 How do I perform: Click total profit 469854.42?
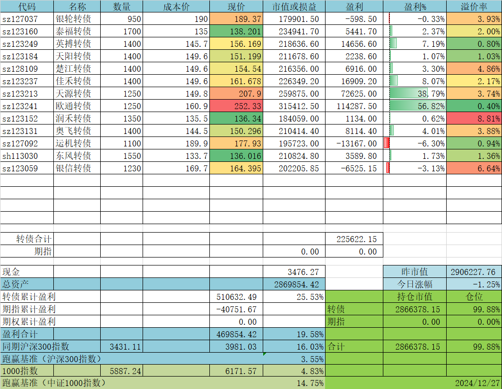point(236,334)
